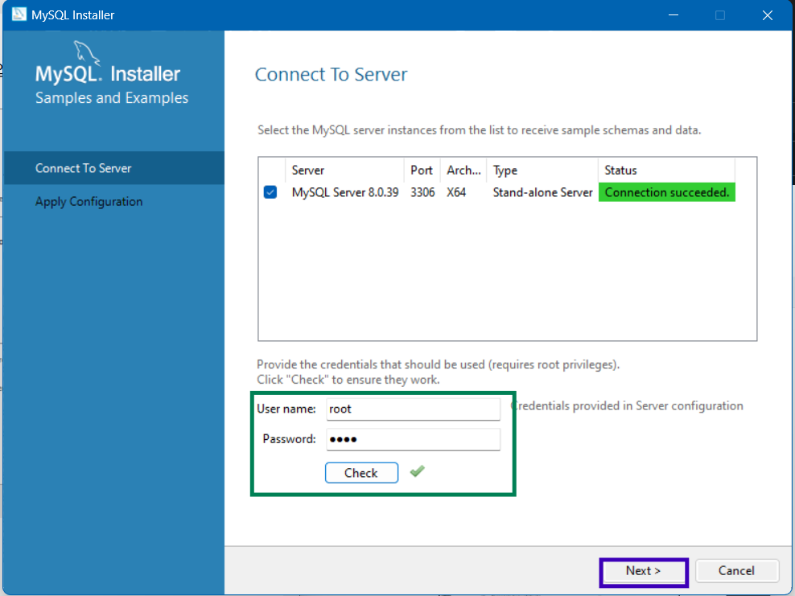Click the Server column header
Viewport: 795px width, 596px height.
(344, 171)
